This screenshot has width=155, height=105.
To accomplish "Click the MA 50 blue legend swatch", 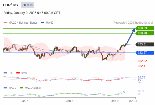I will [x=42, y=23].
